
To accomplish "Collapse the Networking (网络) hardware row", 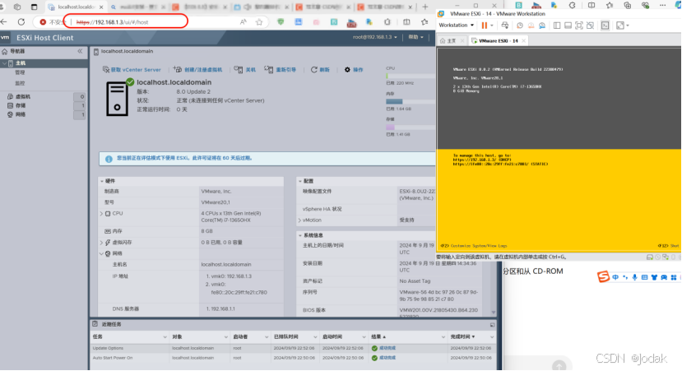I will pyautogui.click(x=101, y=253).
